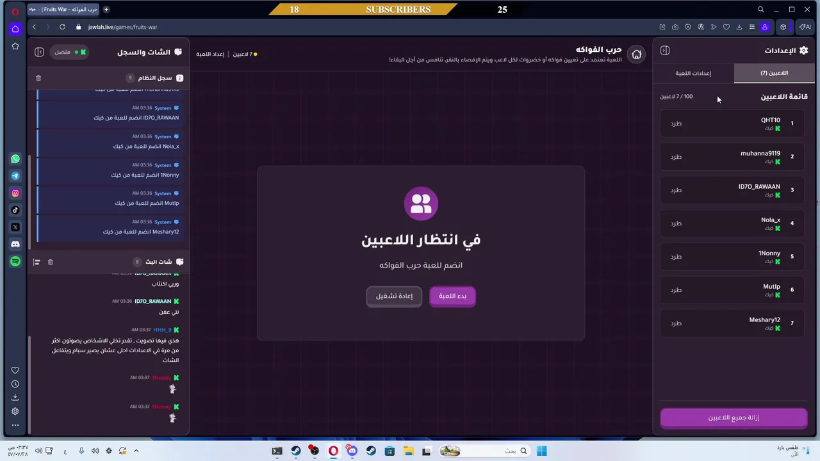Open Microsoft Store from the taskbar
Viewport: 820px width, 461px height.
coord(389,451)
